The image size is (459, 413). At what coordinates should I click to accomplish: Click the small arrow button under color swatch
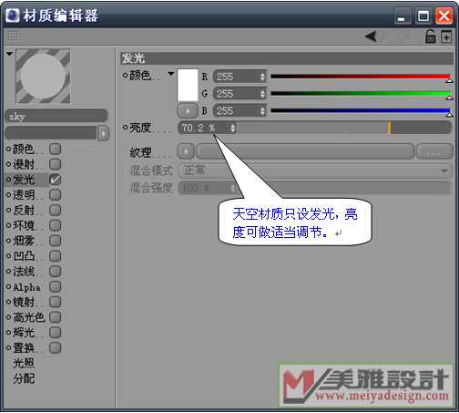(187, 111)
